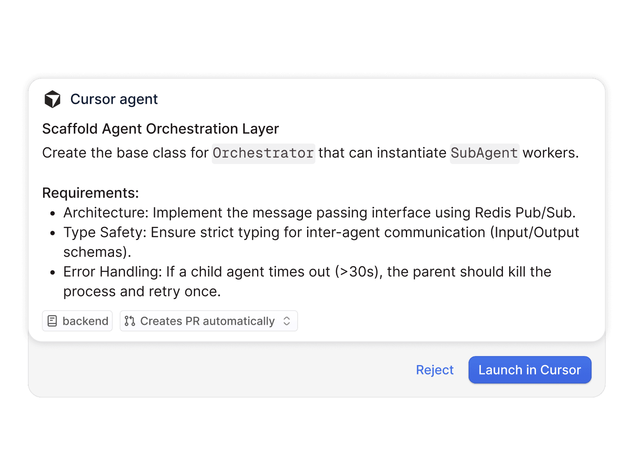
Task: Select the document icon in the backend tag
Action: (x=52, y=321)
